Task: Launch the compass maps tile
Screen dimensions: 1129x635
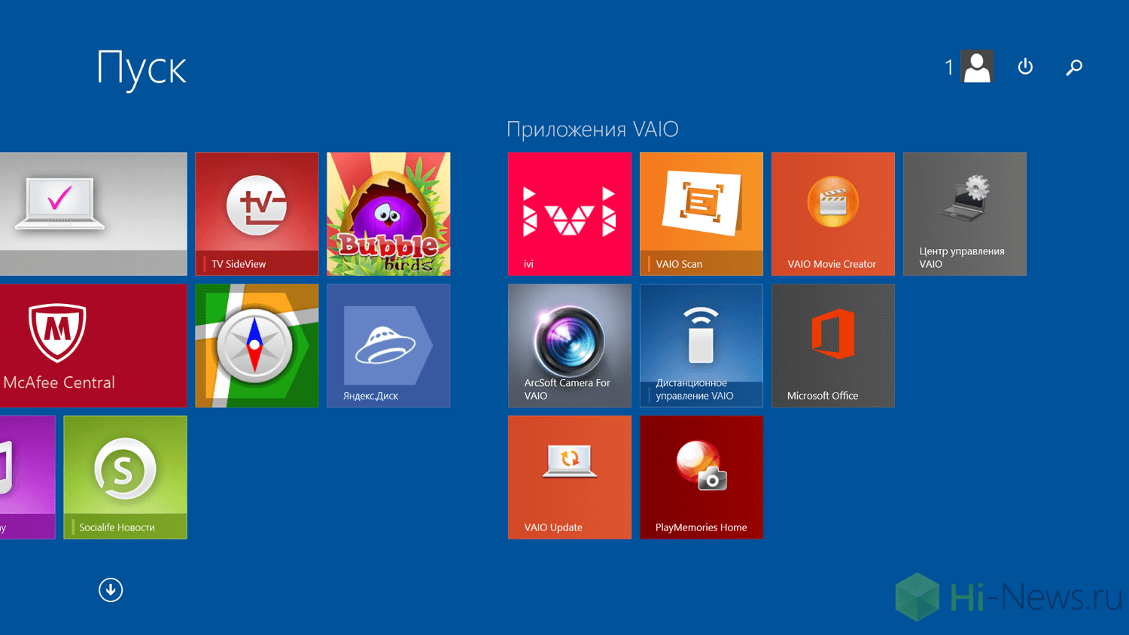Action: [x=257, y=345]
